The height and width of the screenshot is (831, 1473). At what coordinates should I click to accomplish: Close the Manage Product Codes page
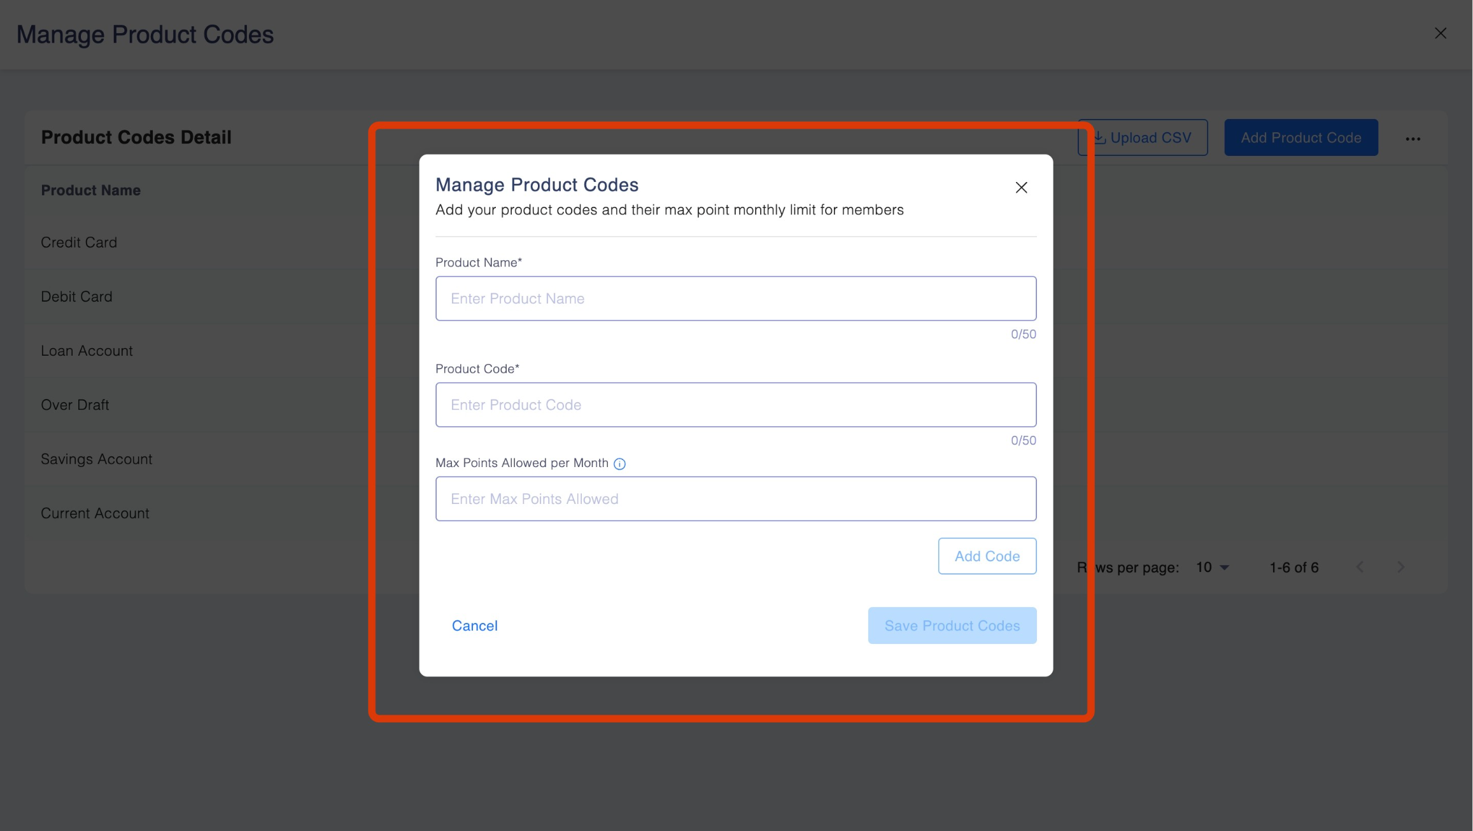1440,33
